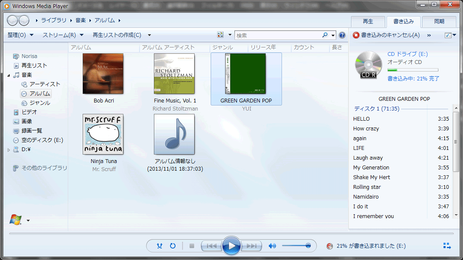Screen dimensions: 463x260
Task: Open ストリーム(R) menu
Action: 63,35
